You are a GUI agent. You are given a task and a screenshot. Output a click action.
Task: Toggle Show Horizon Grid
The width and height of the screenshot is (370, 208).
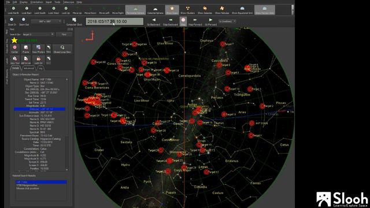(265, 10)
